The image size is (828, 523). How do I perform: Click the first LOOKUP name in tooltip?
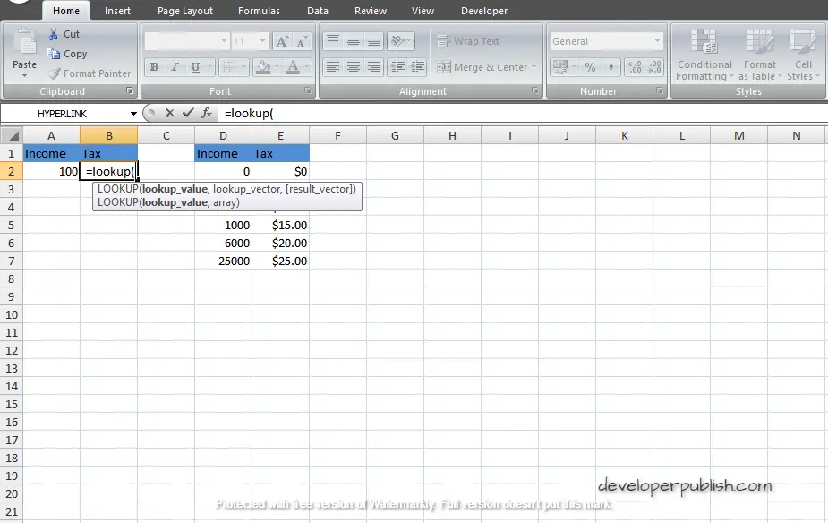[117, 189]
